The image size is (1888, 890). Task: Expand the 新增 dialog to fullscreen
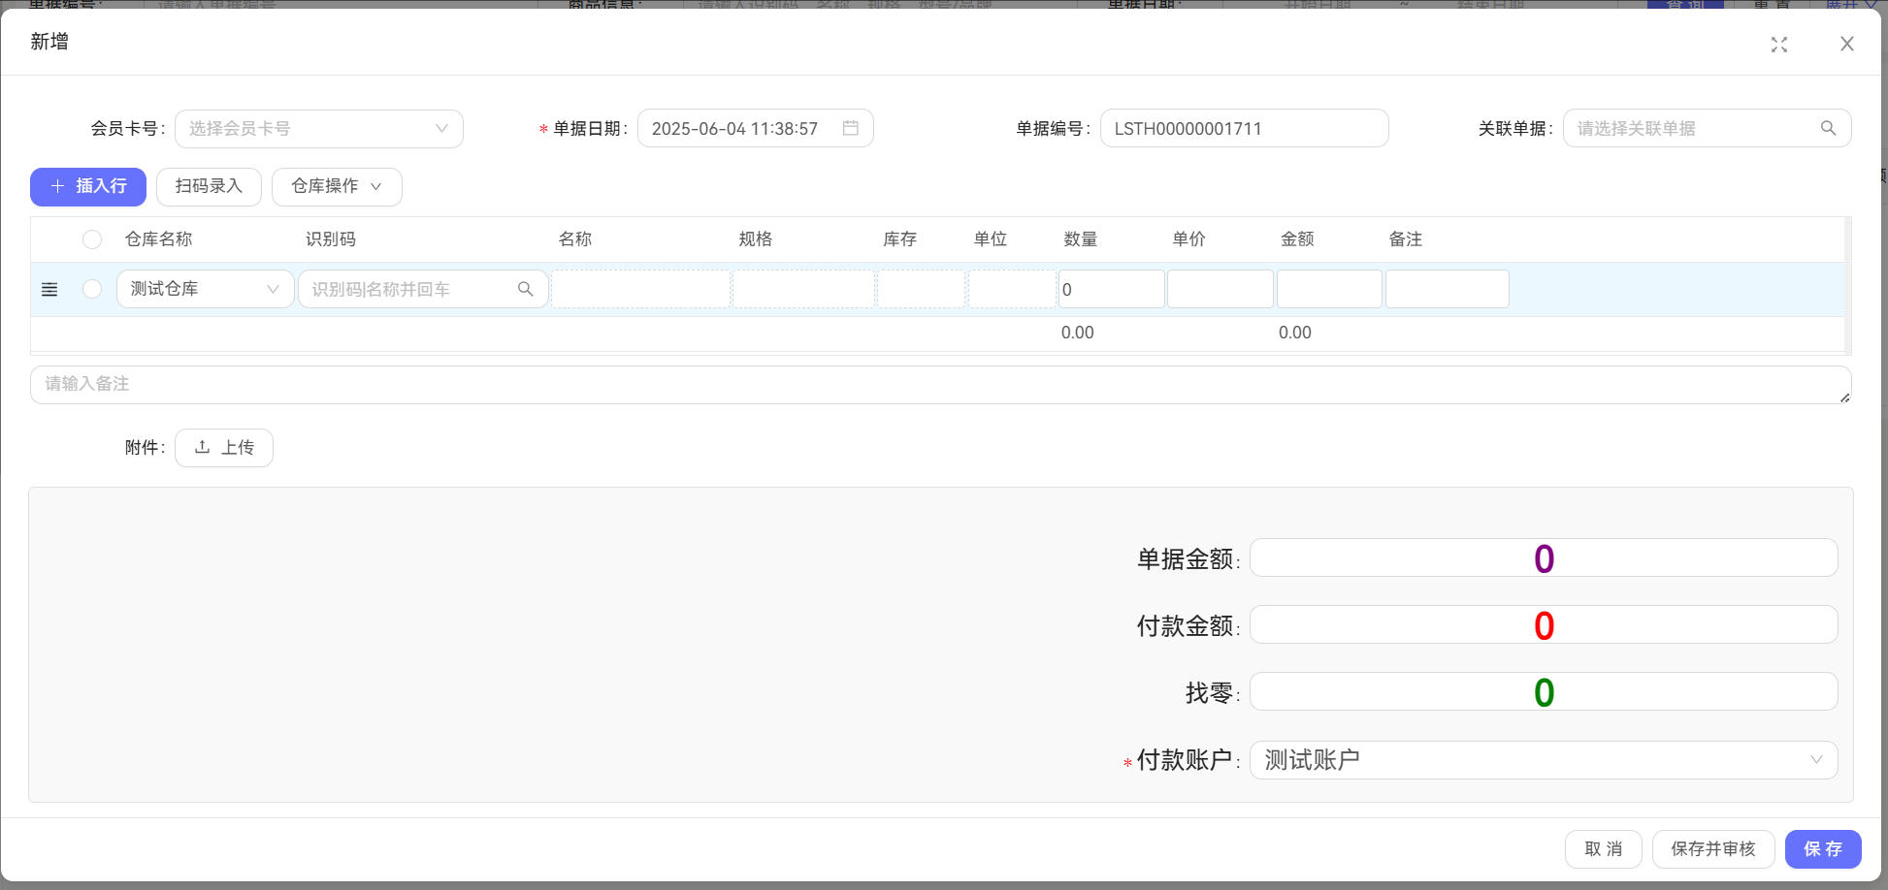point(1779,44)
